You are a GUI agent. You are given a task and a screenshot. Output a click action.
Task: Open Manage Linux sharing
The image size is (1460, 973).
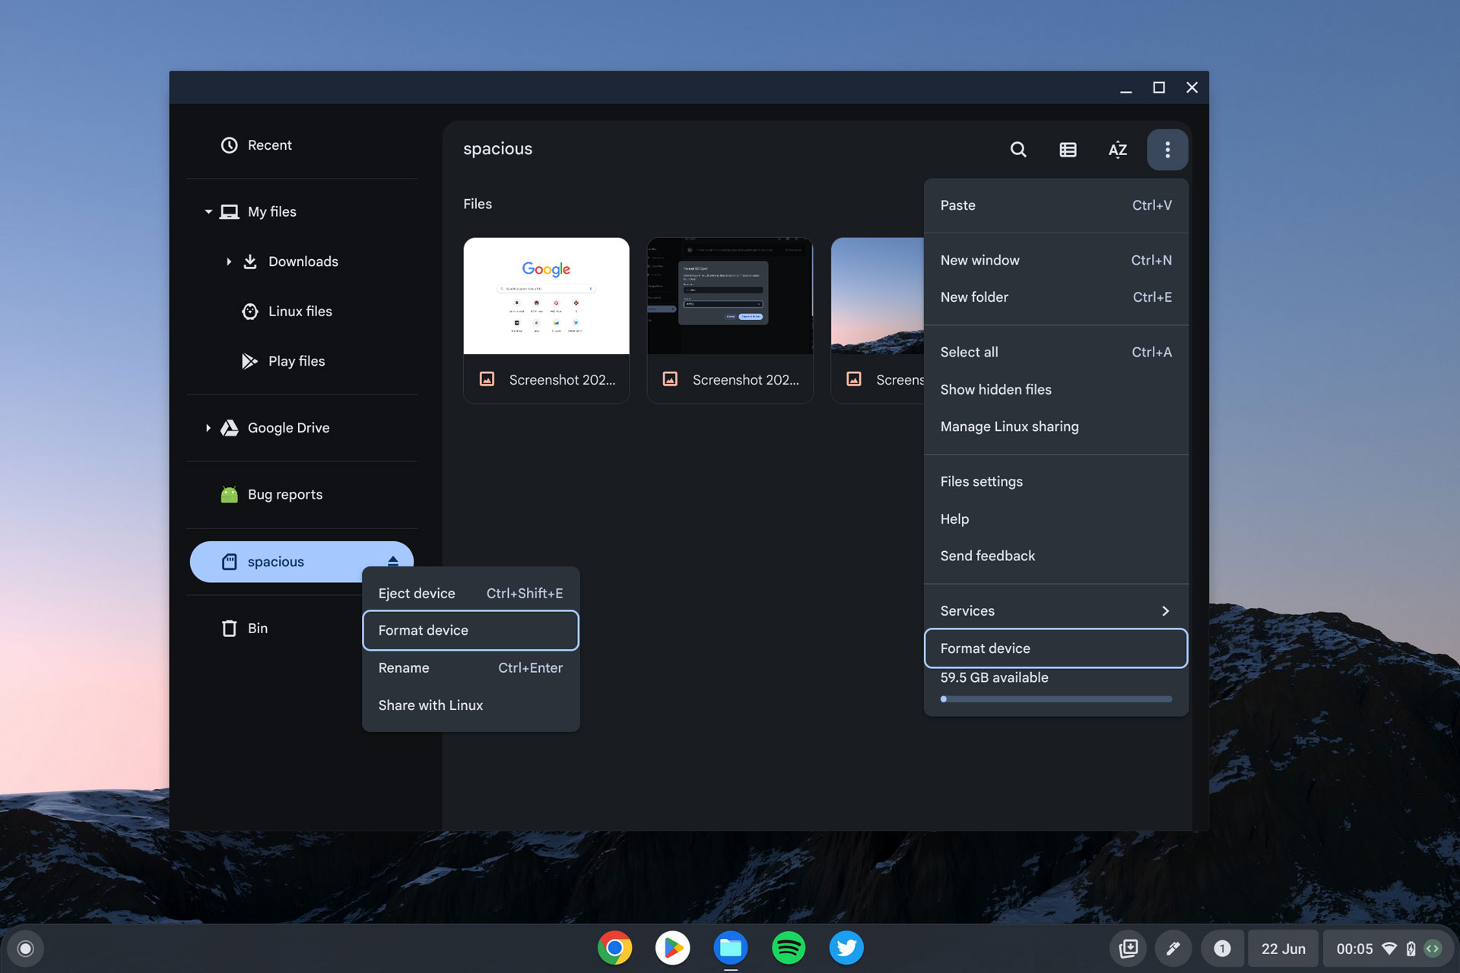coord(1056,426)
